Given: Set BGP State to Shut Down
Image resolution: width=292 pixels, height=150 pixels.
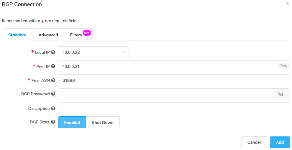Looking at the screenshot, I should click(103, 122).
